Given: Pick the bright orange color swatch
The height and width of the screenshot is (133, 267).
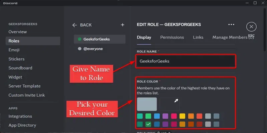Looking at the screenshot, I should pyautogui.click(x=191, y=116).
